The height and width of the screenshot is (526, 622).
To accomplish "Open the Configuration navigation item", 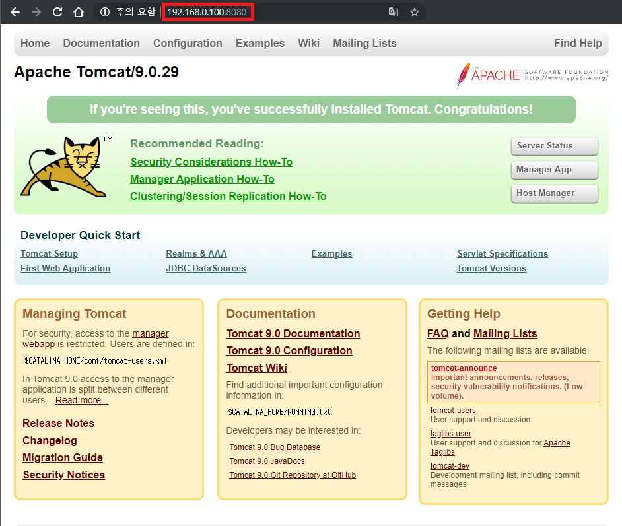I will tap(188, 43).
